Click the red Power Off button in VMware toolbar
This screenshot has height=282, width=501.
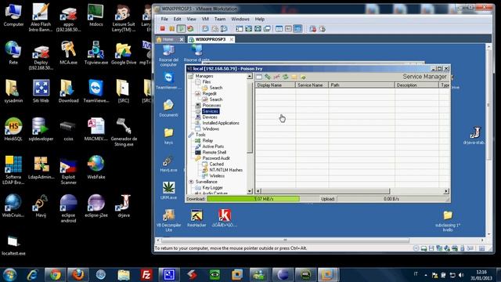click(163, 29)
